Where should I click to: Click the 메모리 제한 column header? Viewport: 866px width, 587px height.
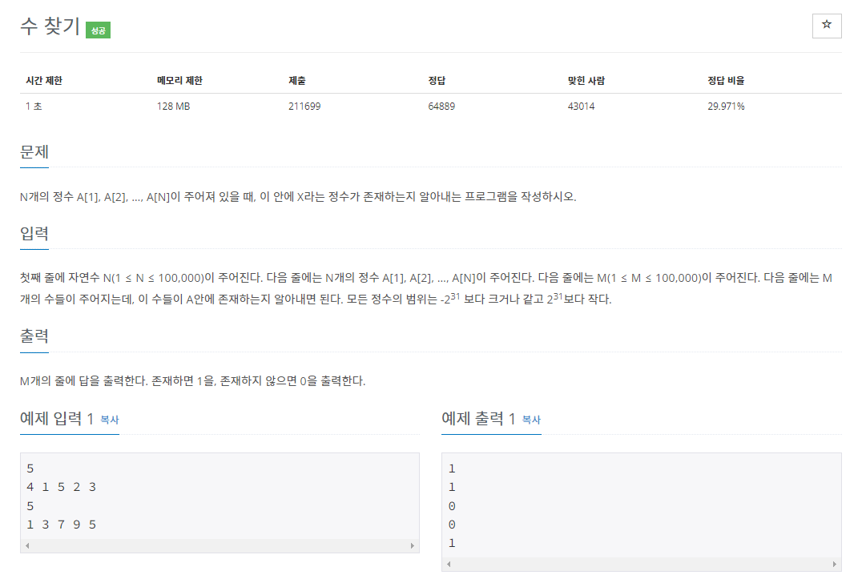pos(179,81)
